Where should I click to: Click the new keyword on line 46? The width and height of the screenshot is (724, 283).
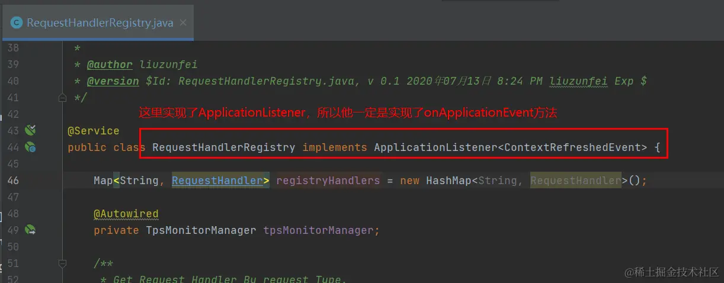pos(409,181)
